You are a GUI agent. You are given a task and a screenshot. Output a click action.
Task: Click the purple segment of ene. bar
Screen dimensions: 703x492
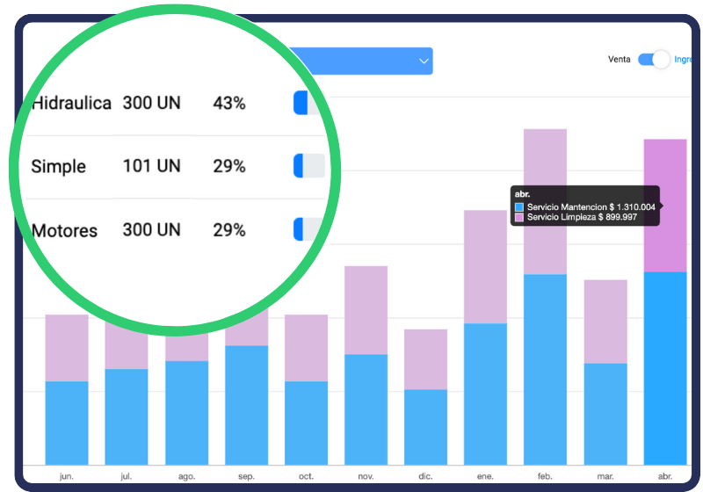486,266
